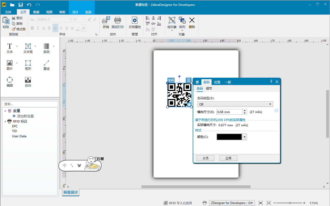Click the 测试打印 (Test print) icon
The image size is (330, 206).
(x=118, y=20)
